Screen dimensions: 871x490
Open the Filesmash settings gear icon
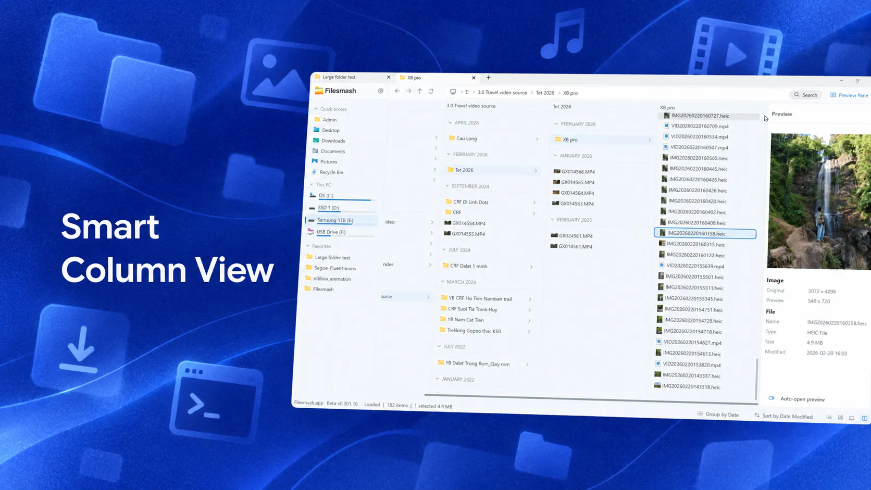point(381,91)
